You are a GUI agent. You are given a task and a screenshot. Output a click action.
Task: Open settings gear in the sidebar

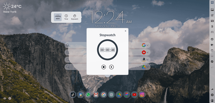[212, 95]
